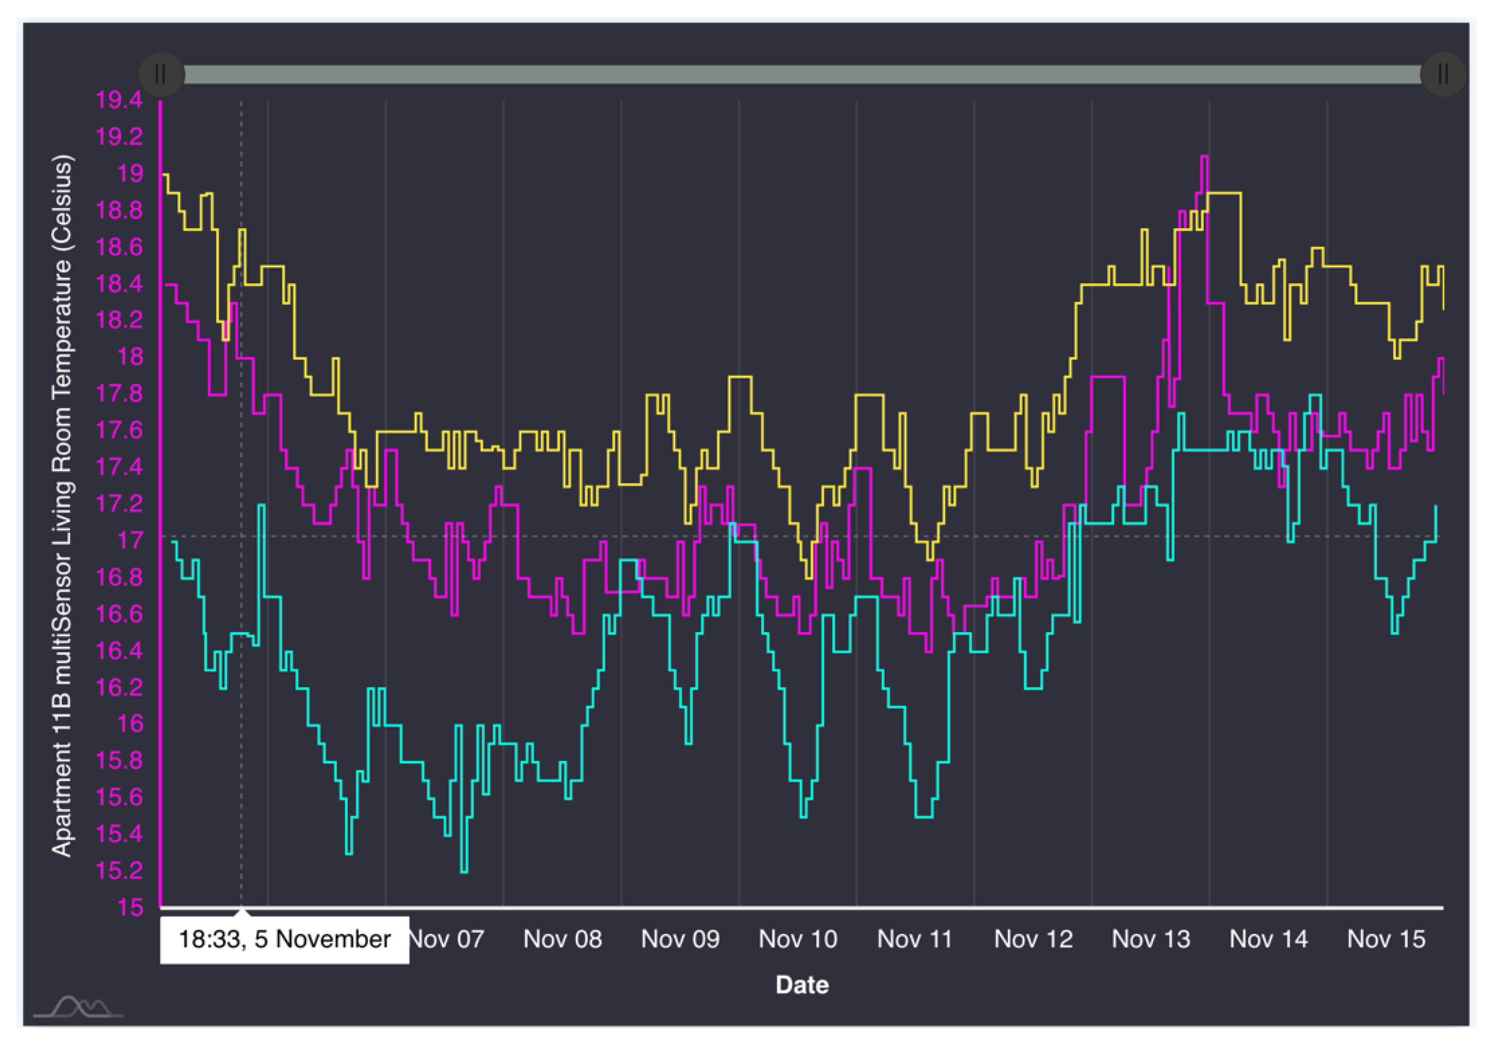
Task: Click the "Nov 13" date label
Action: pyautogui.click(x=1151, y=939)
